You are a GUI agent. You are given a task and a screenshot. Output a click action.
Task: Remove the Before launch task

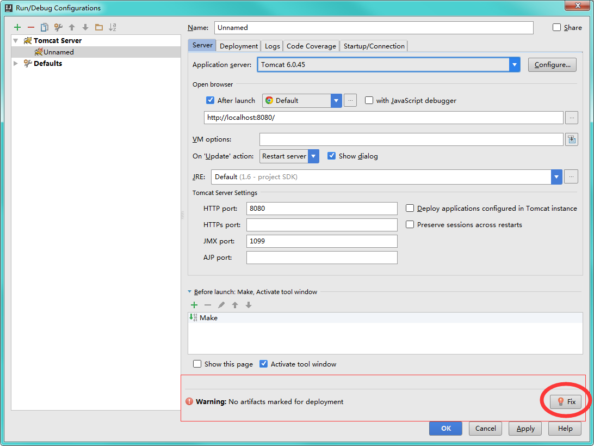pyautogui.click(x=208, y=305)
